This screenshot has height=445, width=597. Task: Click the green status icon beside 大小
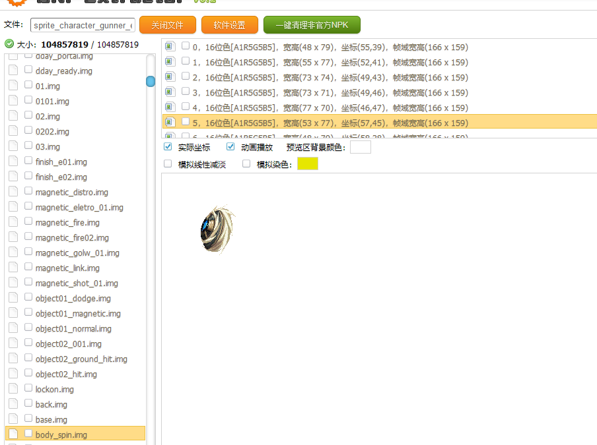(x=9, y=44)
